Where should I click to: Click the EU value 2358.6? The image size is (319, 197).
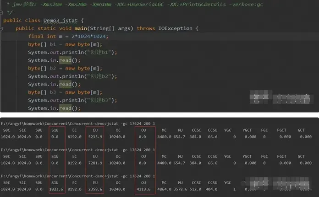pos(95,189)
